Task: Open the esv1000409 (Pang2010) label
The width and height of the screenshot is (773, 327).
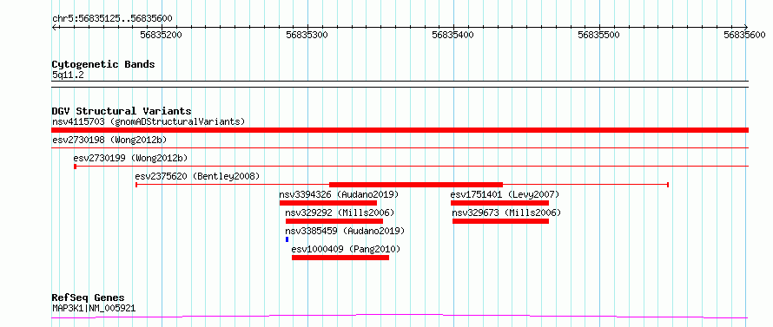Action: pyautogui.click(x=346, y=249)
